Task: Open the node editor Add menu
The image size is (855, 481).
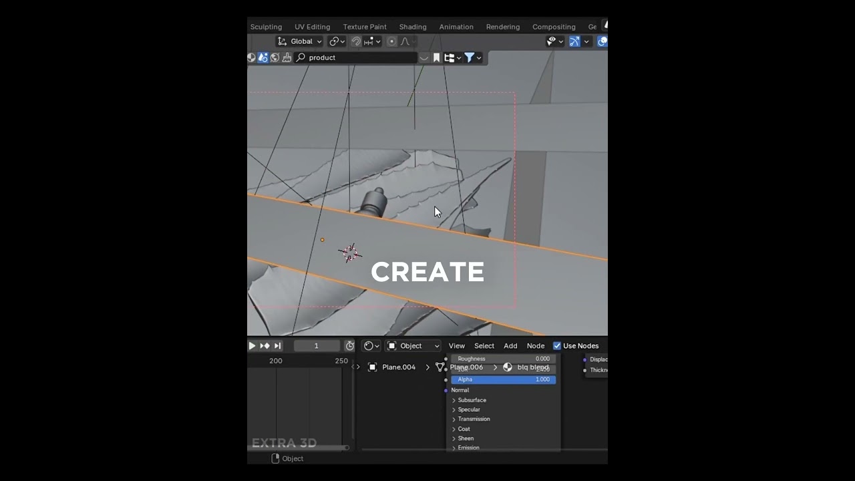Action: 510,345
